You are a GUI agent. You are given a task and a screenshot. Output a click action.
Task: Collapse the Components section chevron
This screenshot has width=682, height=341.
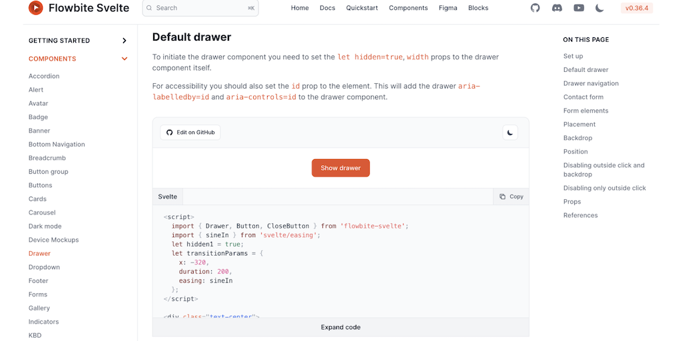(124, 59)
